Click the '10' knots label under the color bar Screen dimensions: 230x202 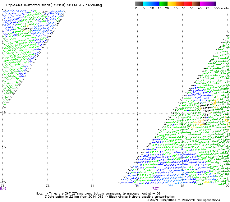pos(152,8)
